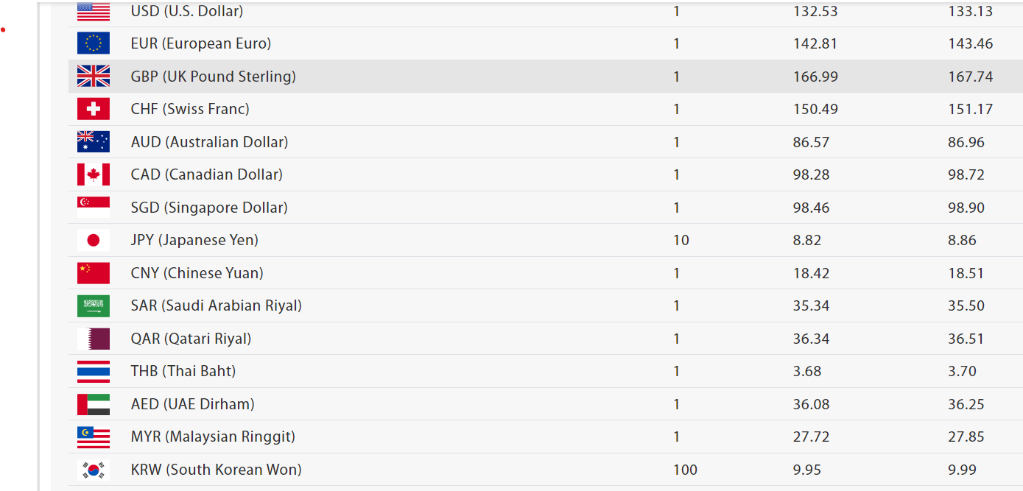Select the Chinese flag icon
Viewport: 1023px width, 491px height.
click(x=94, y=273)
